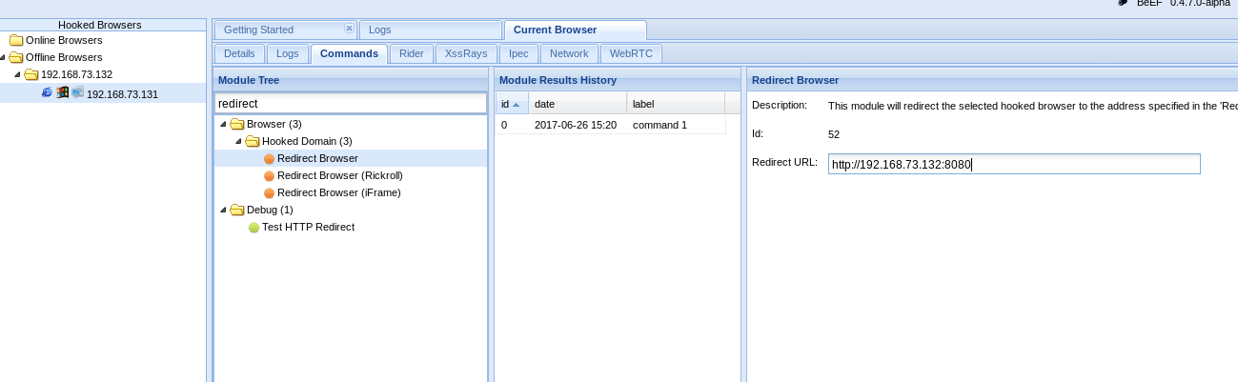Click the Offline Browsers folder icon
The image size is (1238, 382).
pyautogui.click(x=16, y=57)
